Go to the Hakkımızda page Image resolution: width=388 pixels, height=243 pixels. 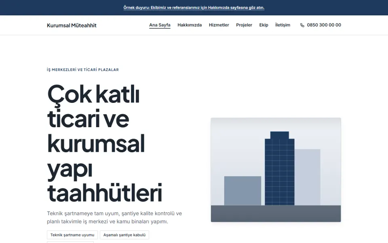coord(190,25)
